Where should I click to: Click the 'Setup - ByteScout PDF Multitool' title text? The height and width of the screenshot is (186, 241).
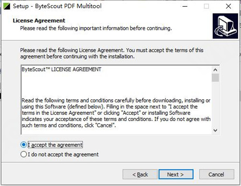(57, 6)
